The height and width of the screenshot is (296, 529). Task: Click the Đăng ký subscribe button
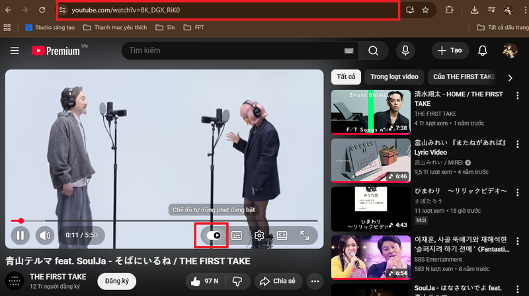click(117, 281)
